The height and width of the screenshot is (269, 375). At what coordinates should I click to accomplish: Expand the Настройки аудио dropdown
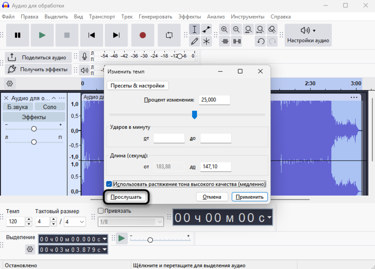tap(308, 35)
